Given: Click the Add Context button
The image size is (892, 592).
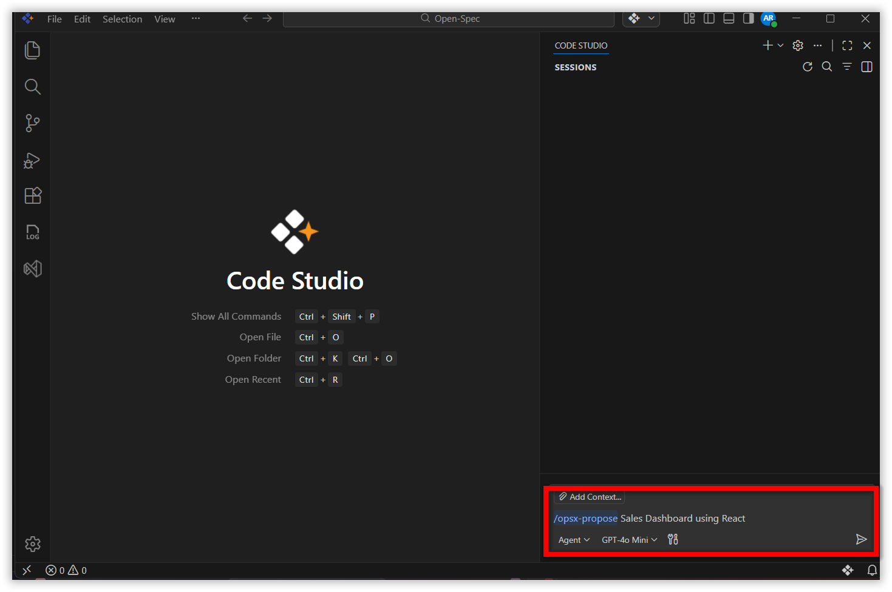Looking at the screenshot, I should coord(590,497).
